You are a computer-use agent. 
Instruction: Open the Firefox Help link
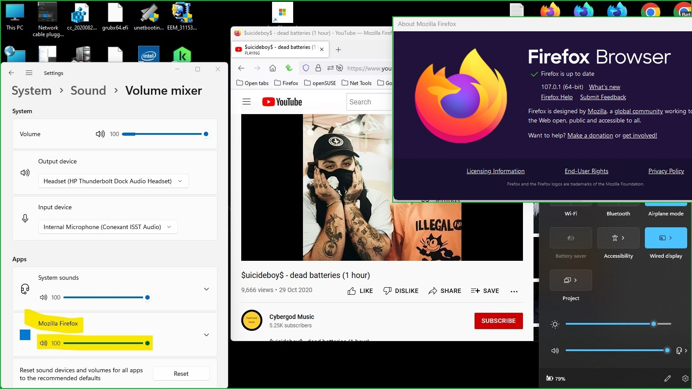point(557,97)
